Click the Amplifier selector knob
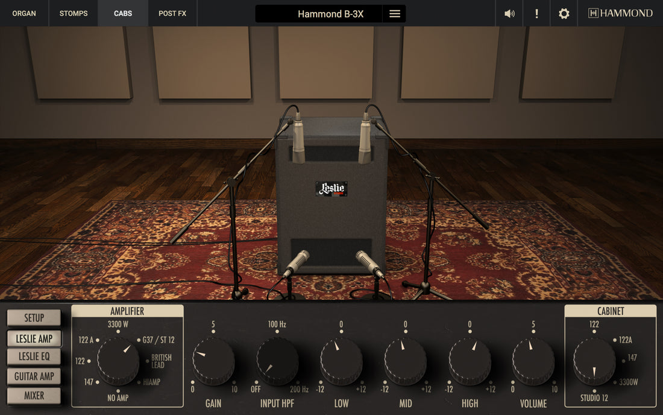This screenshot has height=415, width=663. pyautogui.click(x=118, y=361)
